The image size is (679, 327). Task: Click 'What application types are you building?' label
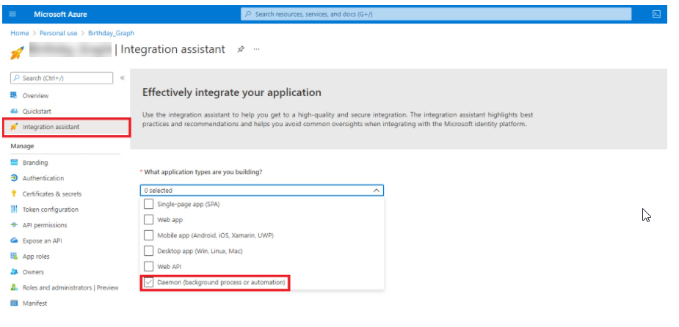click(203, 172)
